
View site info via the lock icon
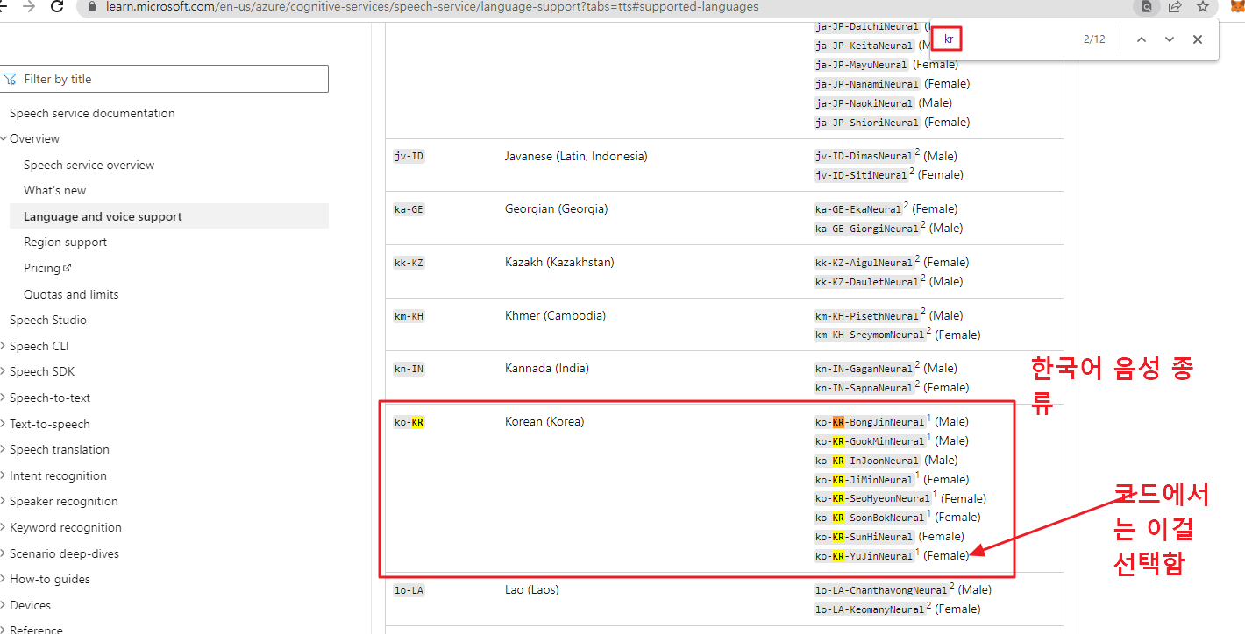pos(92,7)
